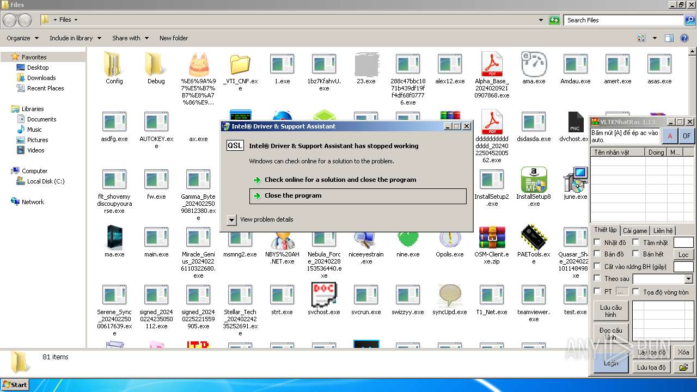Open the Share with dropdown
Viewport: 697px width, 392px height.
point(130,38)
